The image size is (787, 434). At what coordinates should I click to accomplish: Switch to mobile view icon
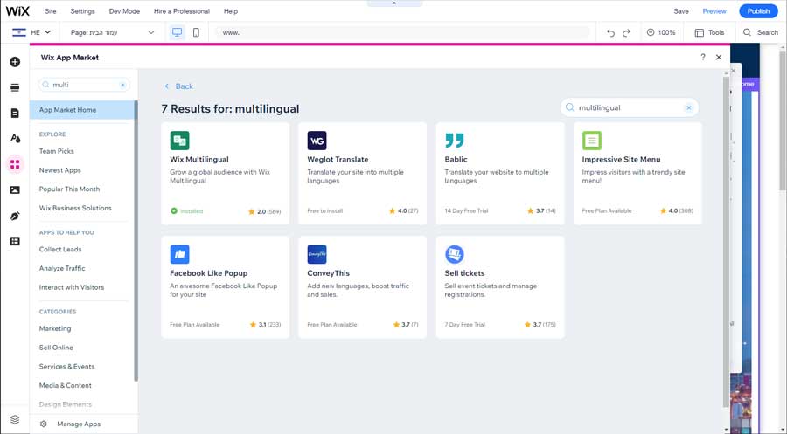pos(196,32)
